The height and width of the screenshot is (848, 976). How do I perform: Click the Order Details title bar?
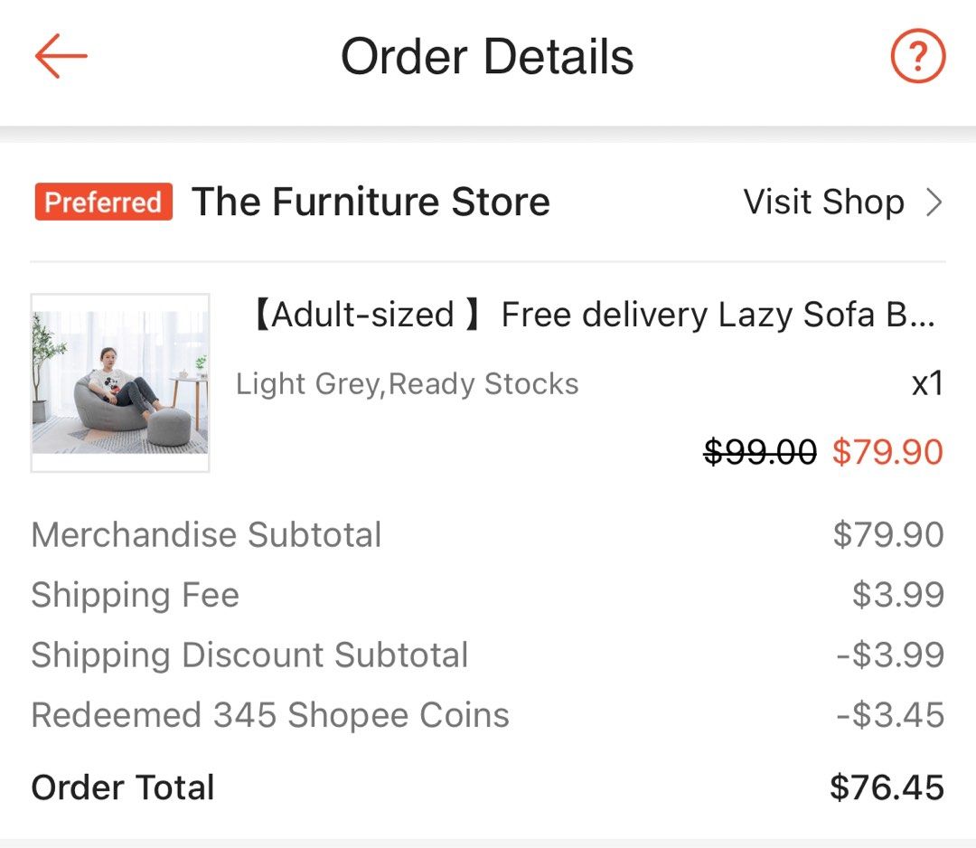488,56
